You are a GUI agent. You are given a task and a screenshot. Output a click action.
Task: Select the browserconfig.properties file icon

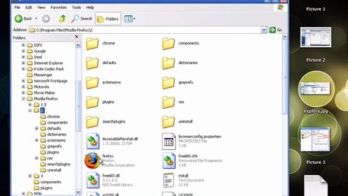(x=169, y=141)
